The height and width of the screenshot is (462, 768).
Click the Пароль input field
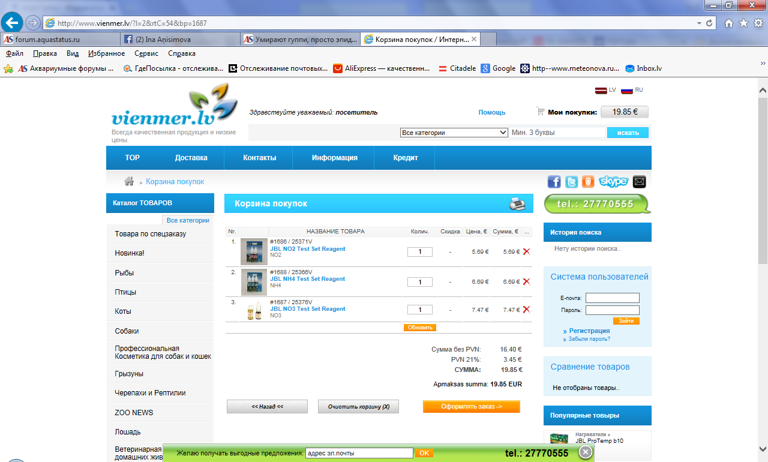[613, 310]
